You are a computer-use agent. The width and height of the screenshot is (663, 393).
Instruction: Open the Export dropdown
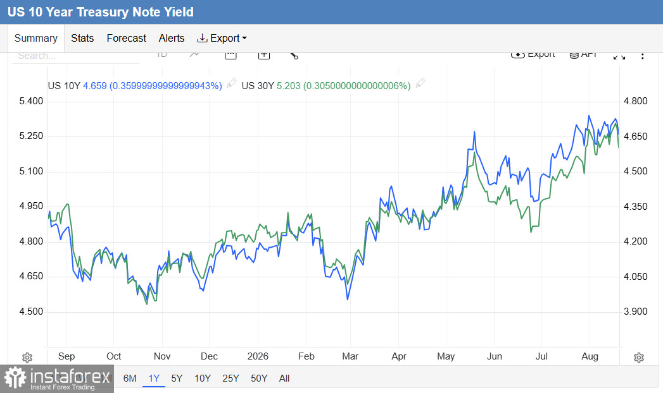point(222,38)
